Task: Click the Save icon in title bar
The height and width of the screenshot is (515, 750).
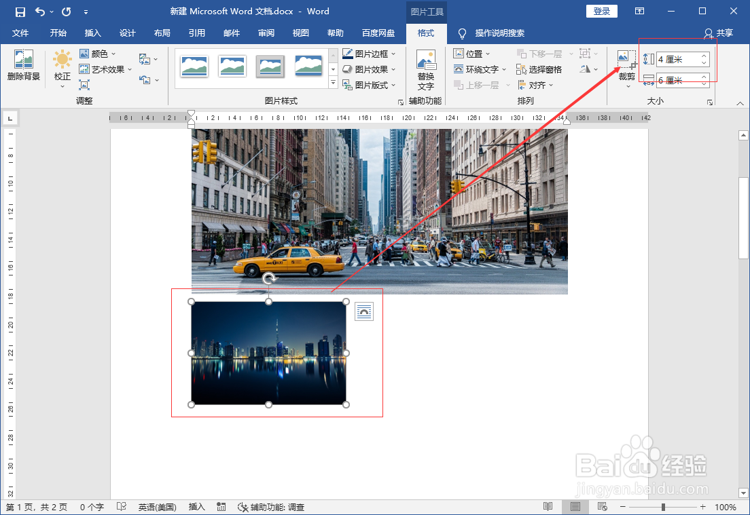Action: 20,12
